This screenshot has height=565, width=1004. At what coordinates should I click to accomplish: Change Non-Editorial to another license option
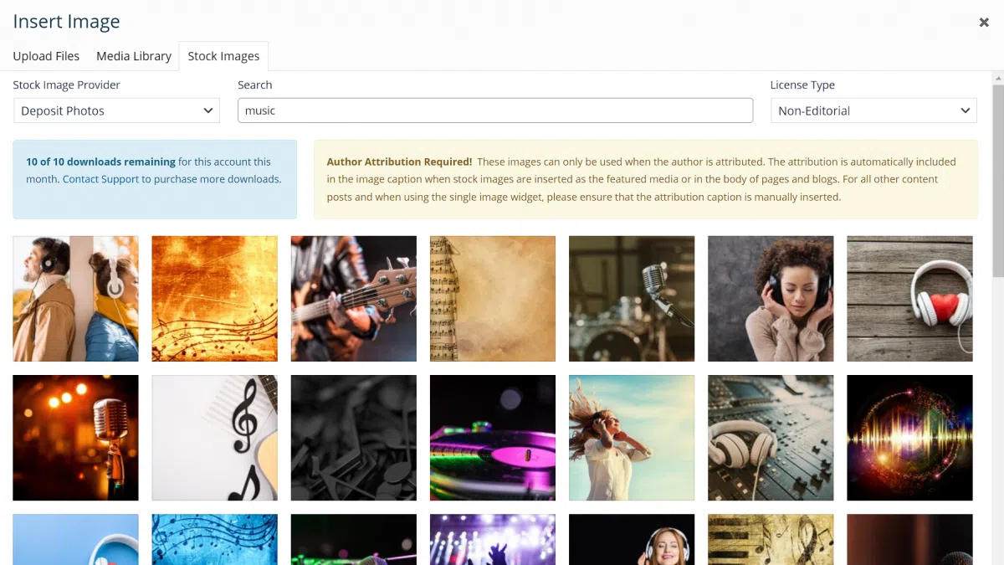tap(873, 110)
